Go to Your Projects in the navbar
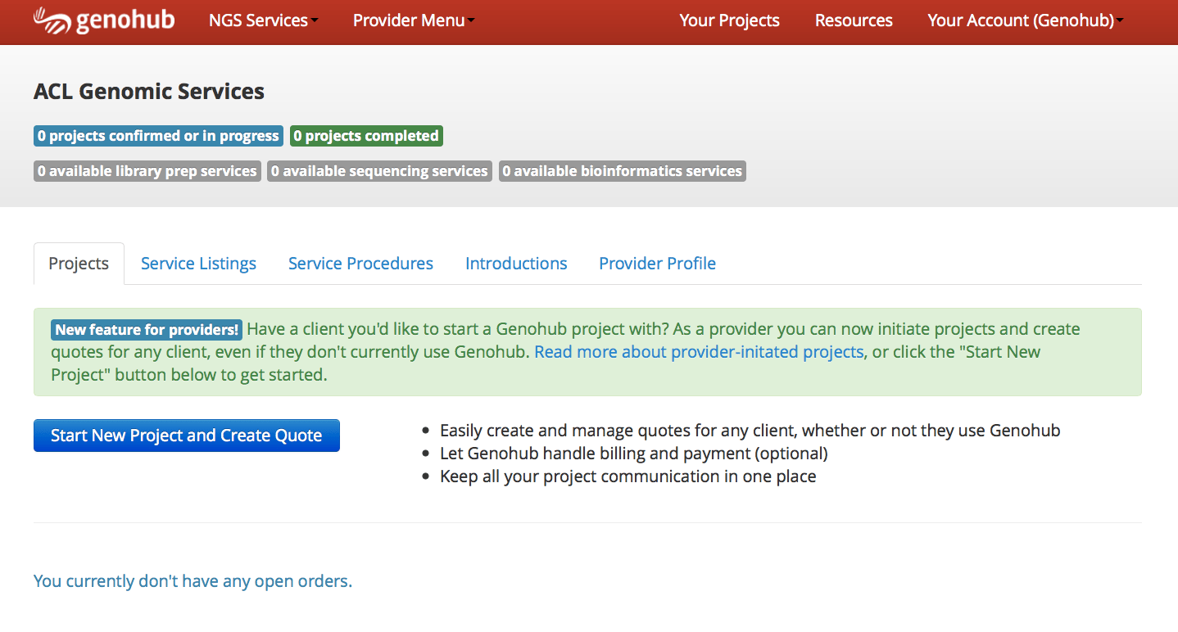The width and height of the screenshot is (1178, 632). tap(728, 20)
